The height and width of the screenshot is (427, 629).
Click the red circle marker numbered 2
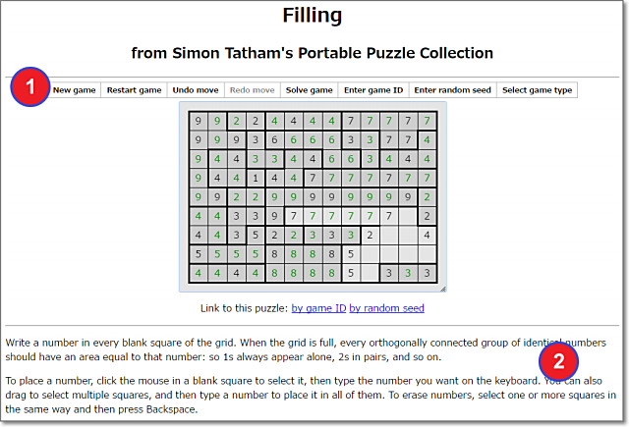(x=559, y=360)
